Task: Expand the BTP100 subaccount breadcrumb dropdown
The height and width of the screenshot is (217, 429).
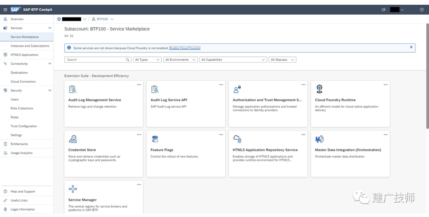Action: [112, 19]
